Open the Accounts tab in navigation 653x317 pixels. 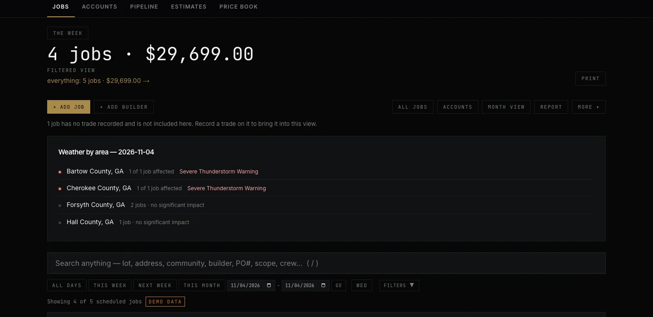point(100,7)
